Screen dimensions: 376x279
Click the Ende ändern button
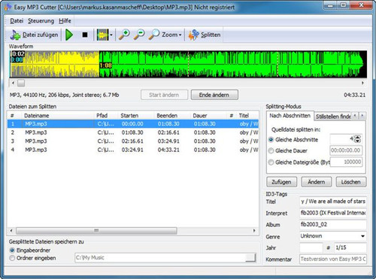click(214, 95)
